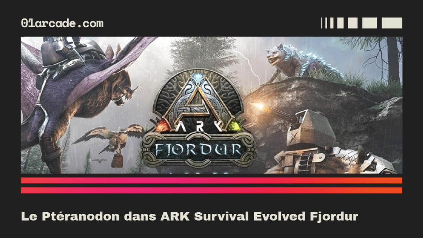Click the ARK Fjordur logo emblem
The width and height of the screenshot is (423, 238).
tap(198, 119)
